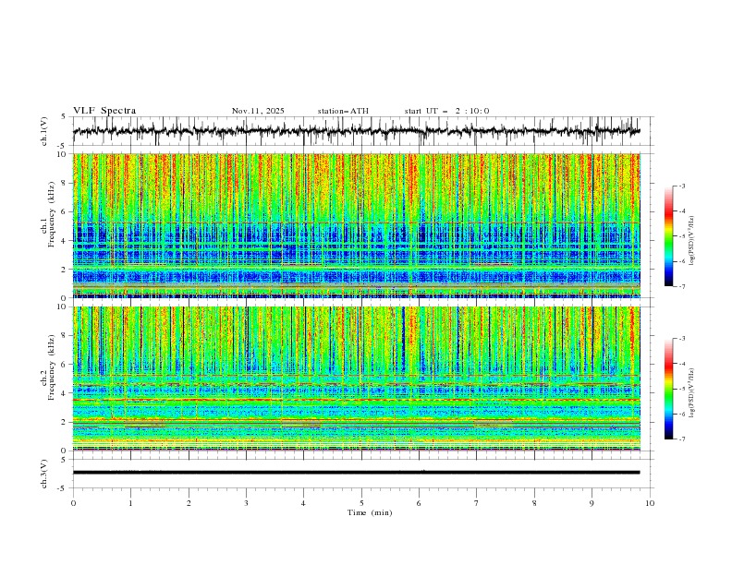The width and height of the screenshot is (732, 565).
Task: Click the date "Nov.11, 2025"
Action: 258,111
